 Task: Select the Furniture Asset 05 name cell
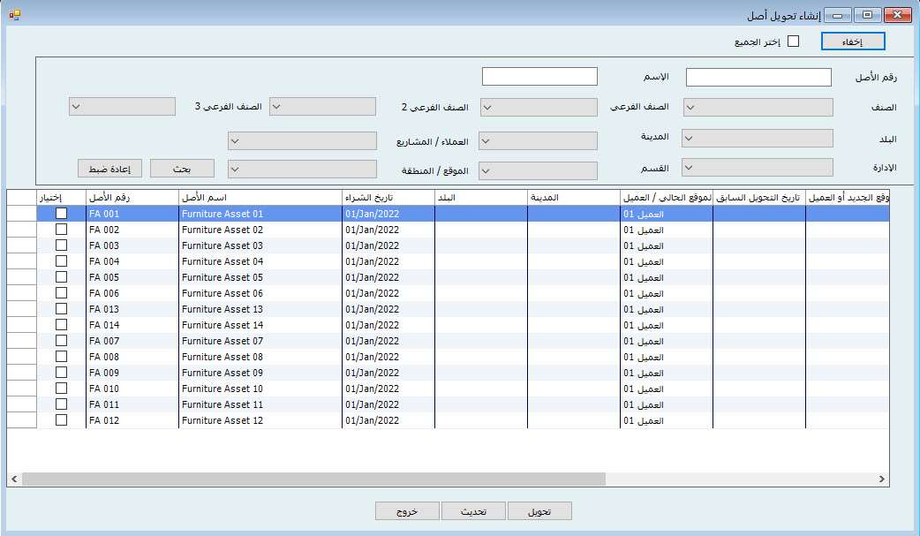coord(260,277)
